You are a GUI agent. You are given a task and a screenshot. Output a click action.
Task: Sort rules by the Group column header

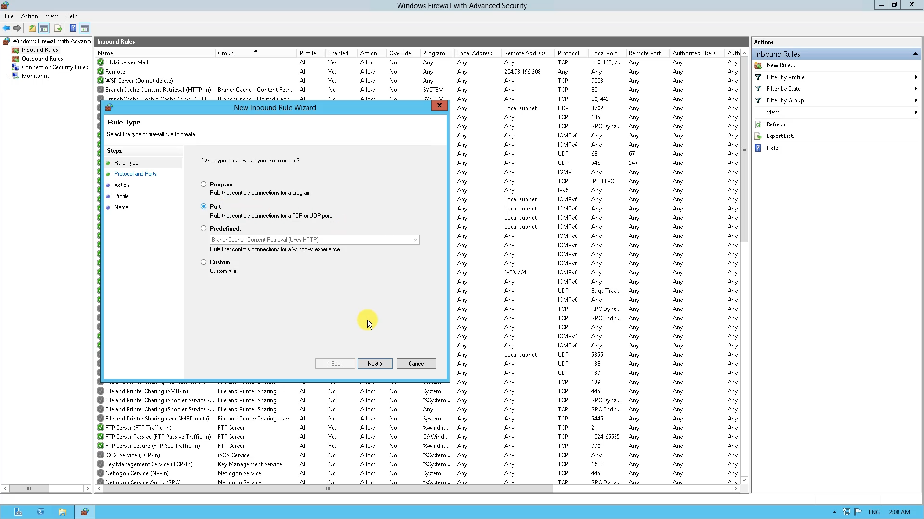click(x=256, y=53)
